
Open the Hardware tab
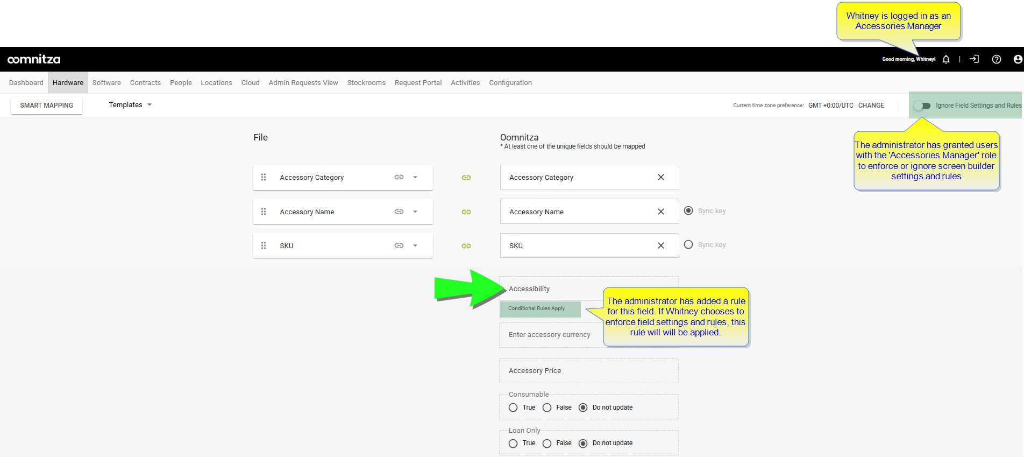click(x=68, y=82)
